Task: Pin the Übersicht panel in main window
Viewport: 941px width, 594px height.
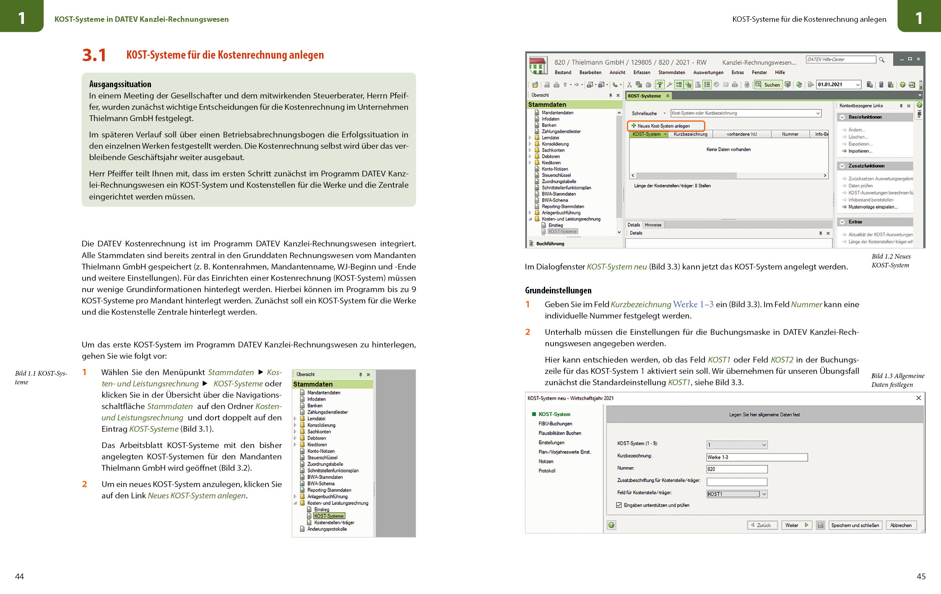Action: click(x=611, y=96)
